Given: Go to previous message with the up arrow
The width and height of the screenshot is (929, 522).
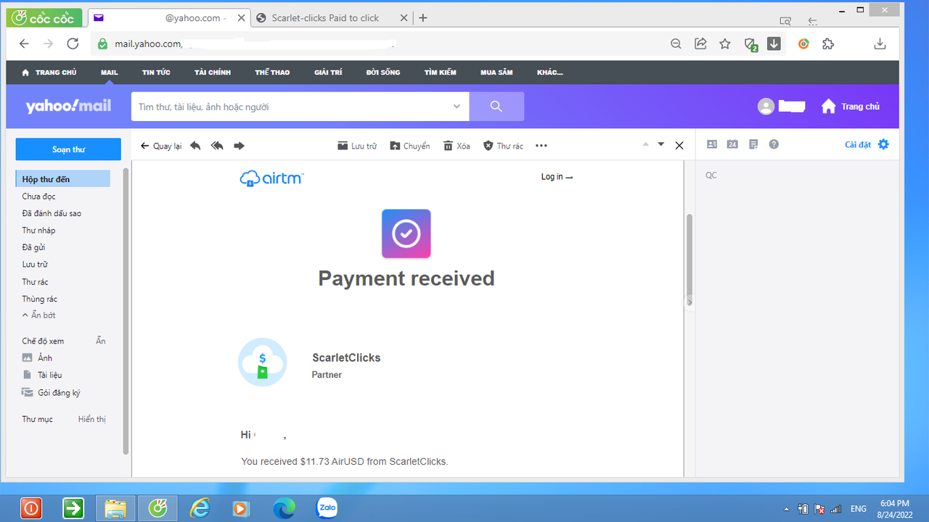Looking at the screenshot, I should click(x=646, y=144).
